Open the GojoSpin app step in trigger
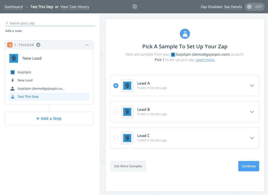The width and height of the screenshot is (268, 195). 49,72
